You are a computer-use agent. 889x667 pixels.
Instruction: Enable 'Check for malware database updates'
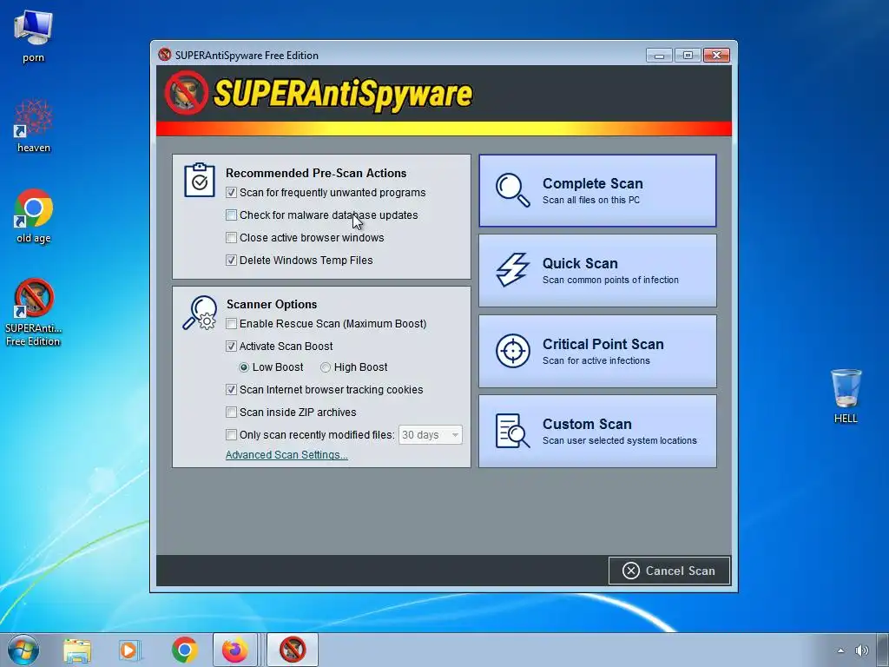231,215
